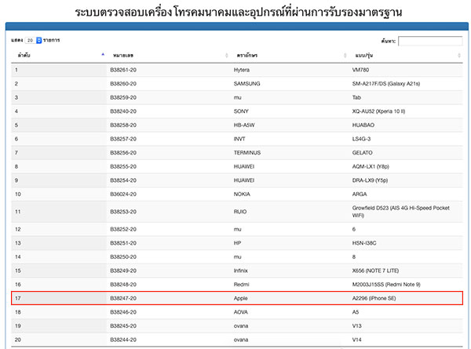Click the TERMINUS brand cell

247,153
